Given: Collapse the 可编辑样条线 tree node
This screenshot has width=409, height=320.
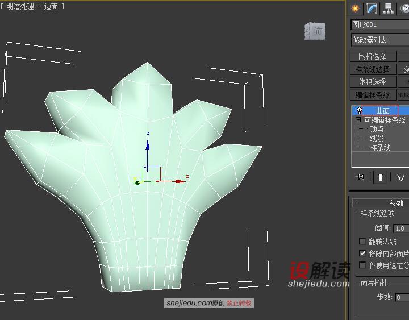Looking at the screenshot, I should tap(358, 120).
